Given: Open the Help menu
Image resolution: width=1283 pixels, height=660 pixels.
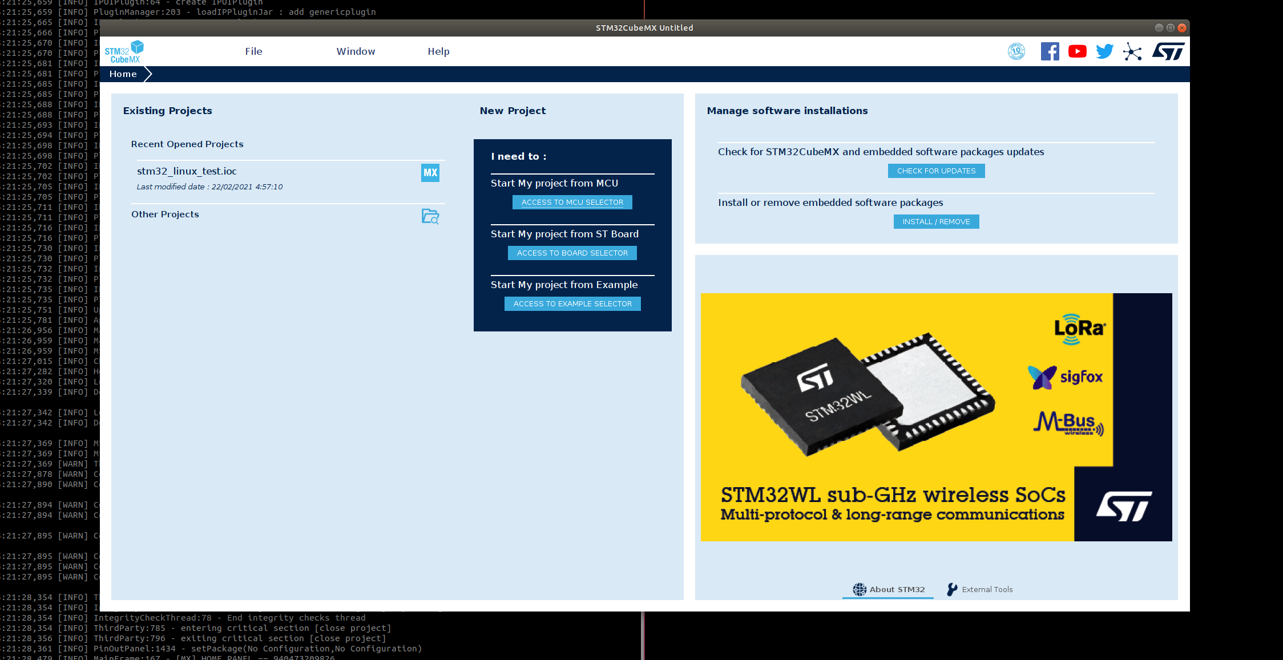Looking at the screenshot, I should pyautogui.click(x=438, y=51).
